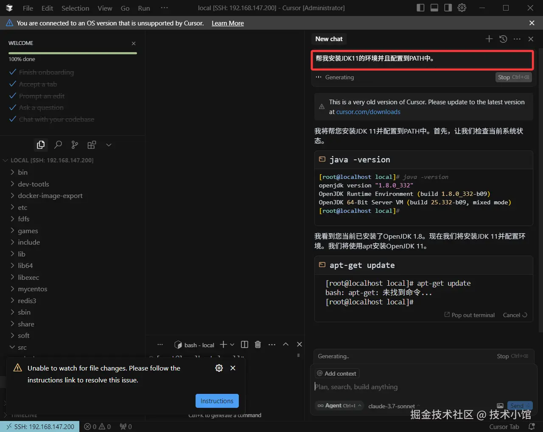Viewport: 543px width, 432px height.
Task: Expand the dev-tootls folder
Action: [73, 184]
